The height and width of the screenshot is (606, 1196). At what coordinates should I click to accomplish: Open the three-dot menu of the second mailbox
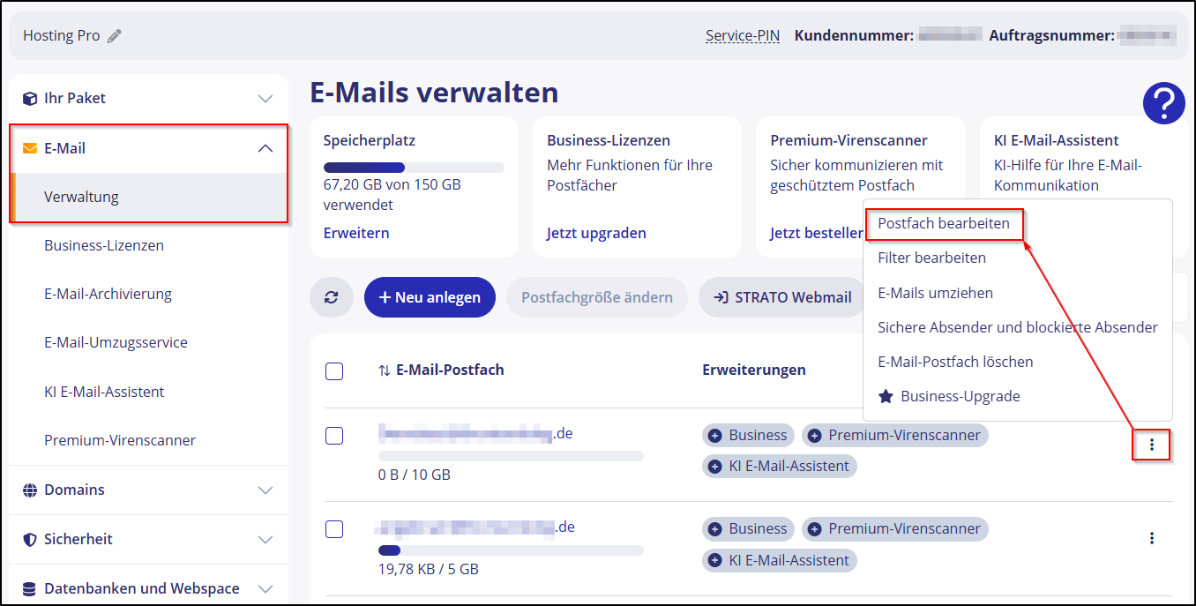click(1153, 537)
